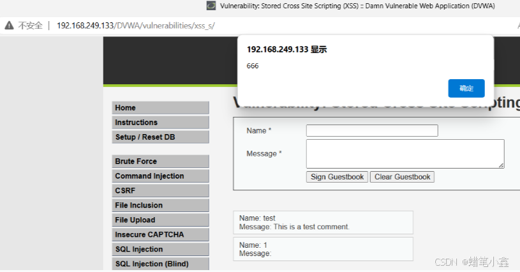This screenshot has width=520, height=272.
Task: Open the Home menu item
Action: tap(161, 108)
